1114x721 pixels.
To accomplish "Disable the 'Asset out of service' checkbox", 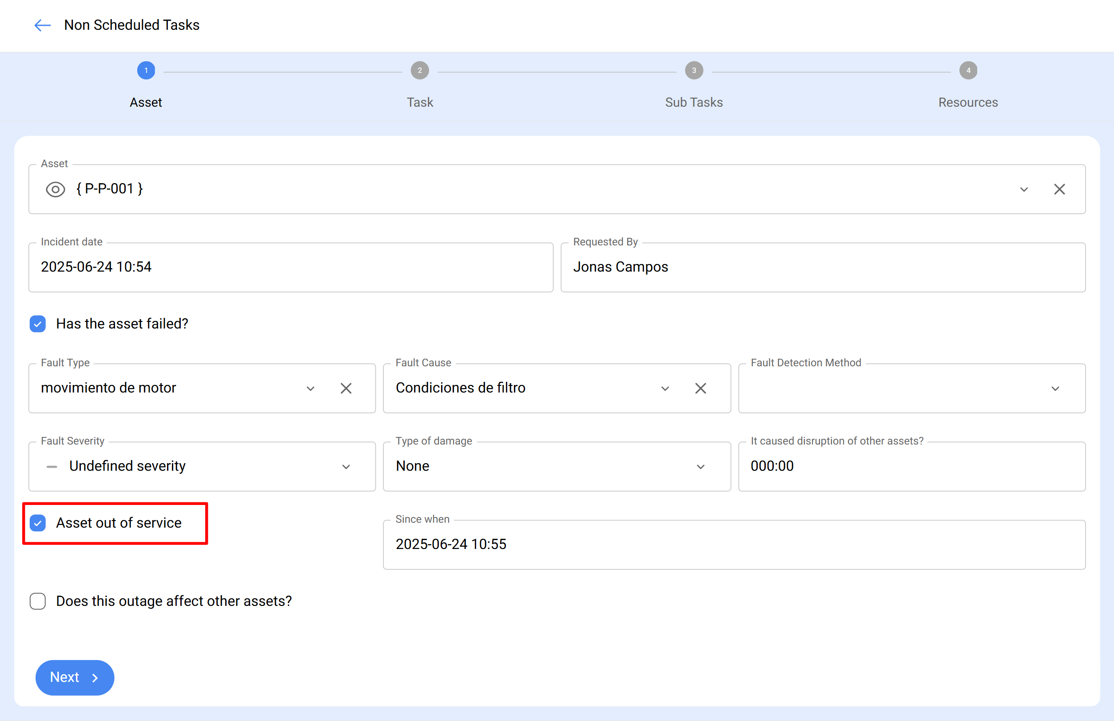I will click(37, 523).
